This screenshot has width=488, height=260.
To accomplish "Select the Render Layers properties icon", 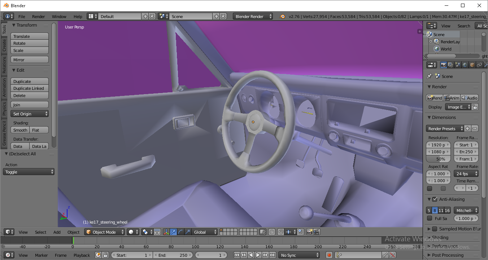I will pyautogui.click(x=450, y=65).
